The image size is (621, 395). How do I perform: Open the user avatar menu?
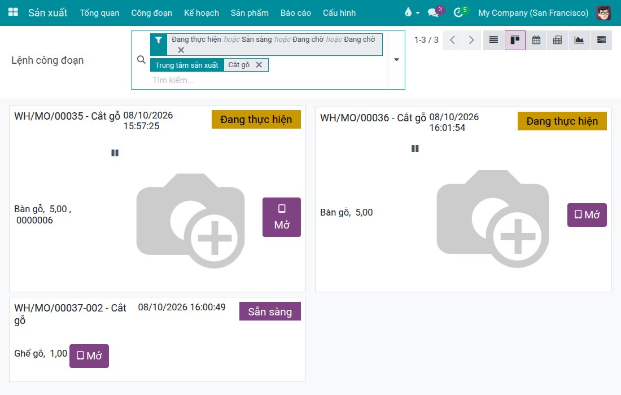click(603, 12)
